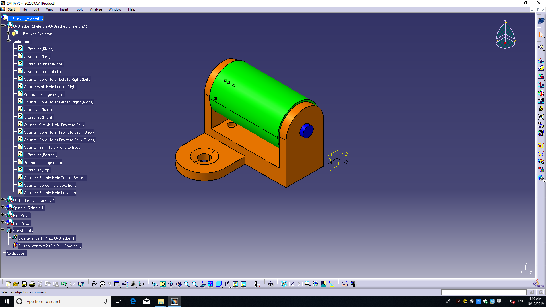Image resolution: width=546 pixels, height=307 pixels.
Task: Click the Capture camera icon
Action: point(270,284)
